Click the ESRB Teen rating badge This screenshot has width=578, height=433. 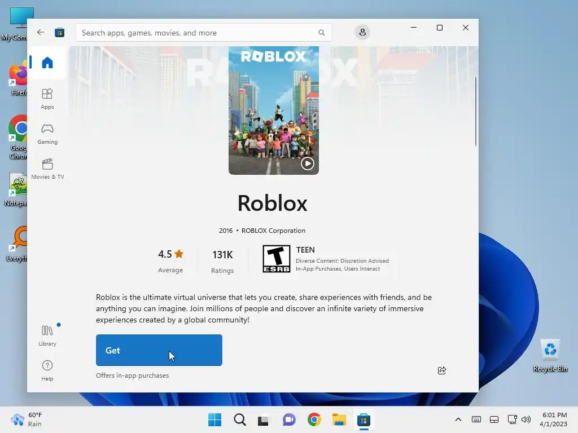point(277,259)
